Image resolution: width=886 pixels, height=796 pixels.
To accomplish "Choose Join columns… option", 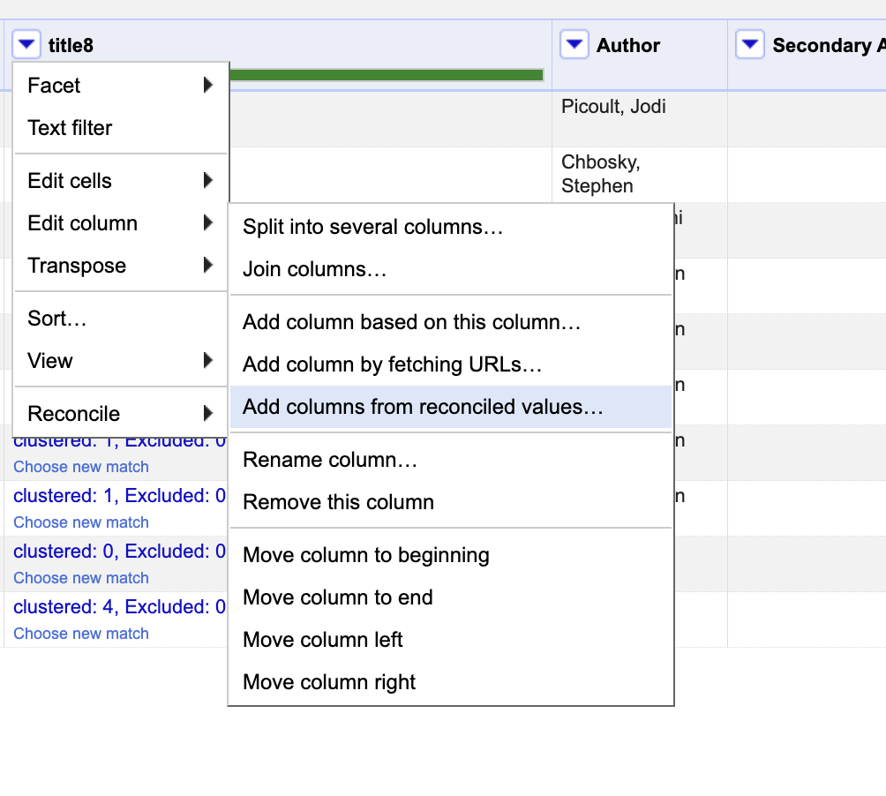I will pyautogui.click(x=315, y=269).
